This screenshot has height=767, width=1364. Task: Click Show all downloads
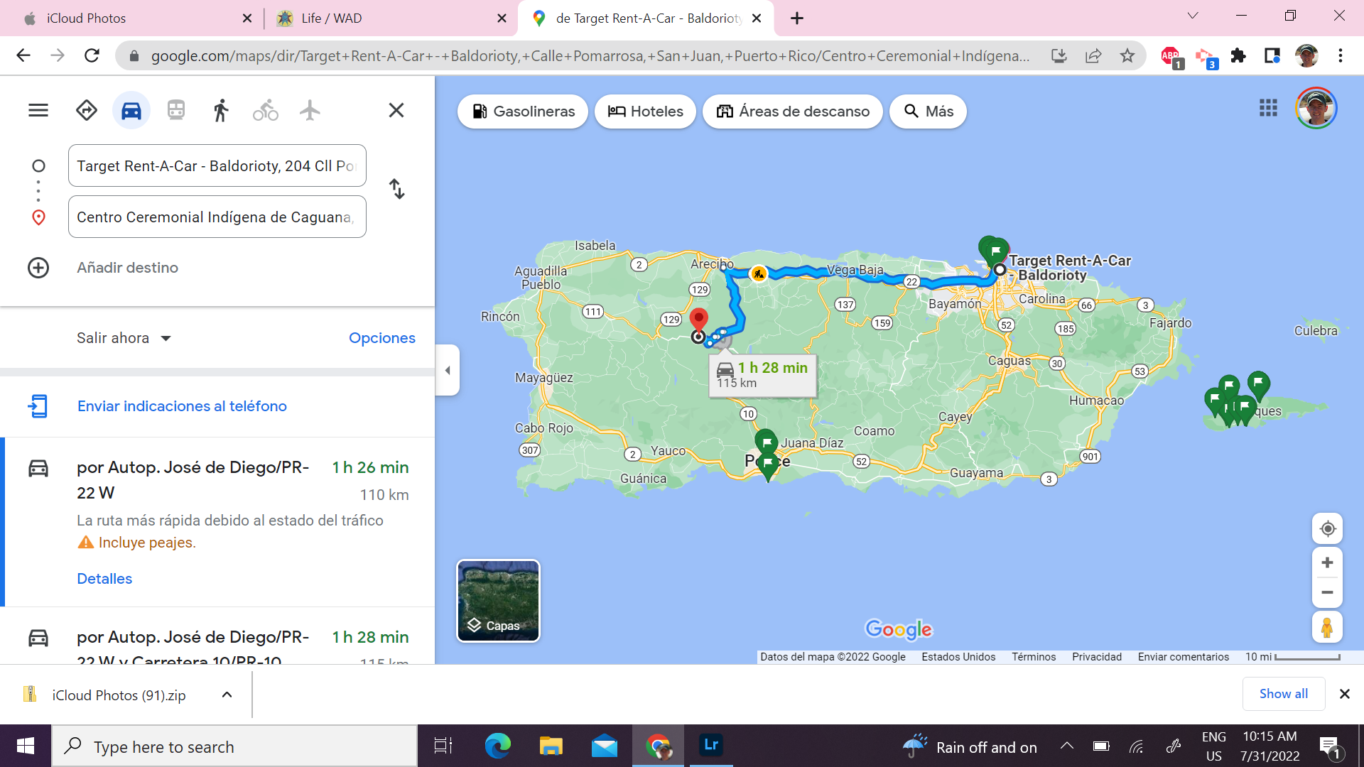point(1283,694)
